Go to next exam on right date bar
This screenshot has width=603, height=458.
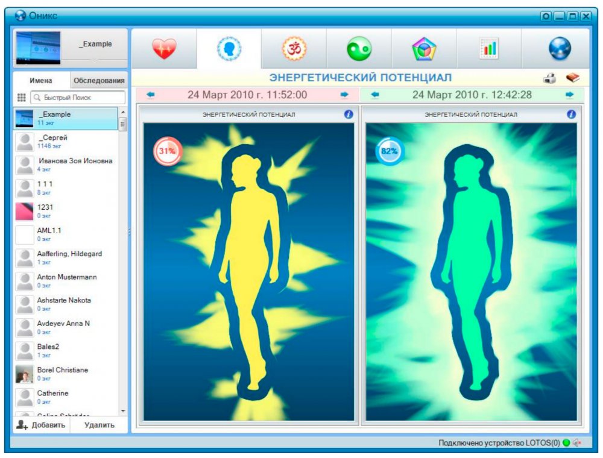pos(569,95)
